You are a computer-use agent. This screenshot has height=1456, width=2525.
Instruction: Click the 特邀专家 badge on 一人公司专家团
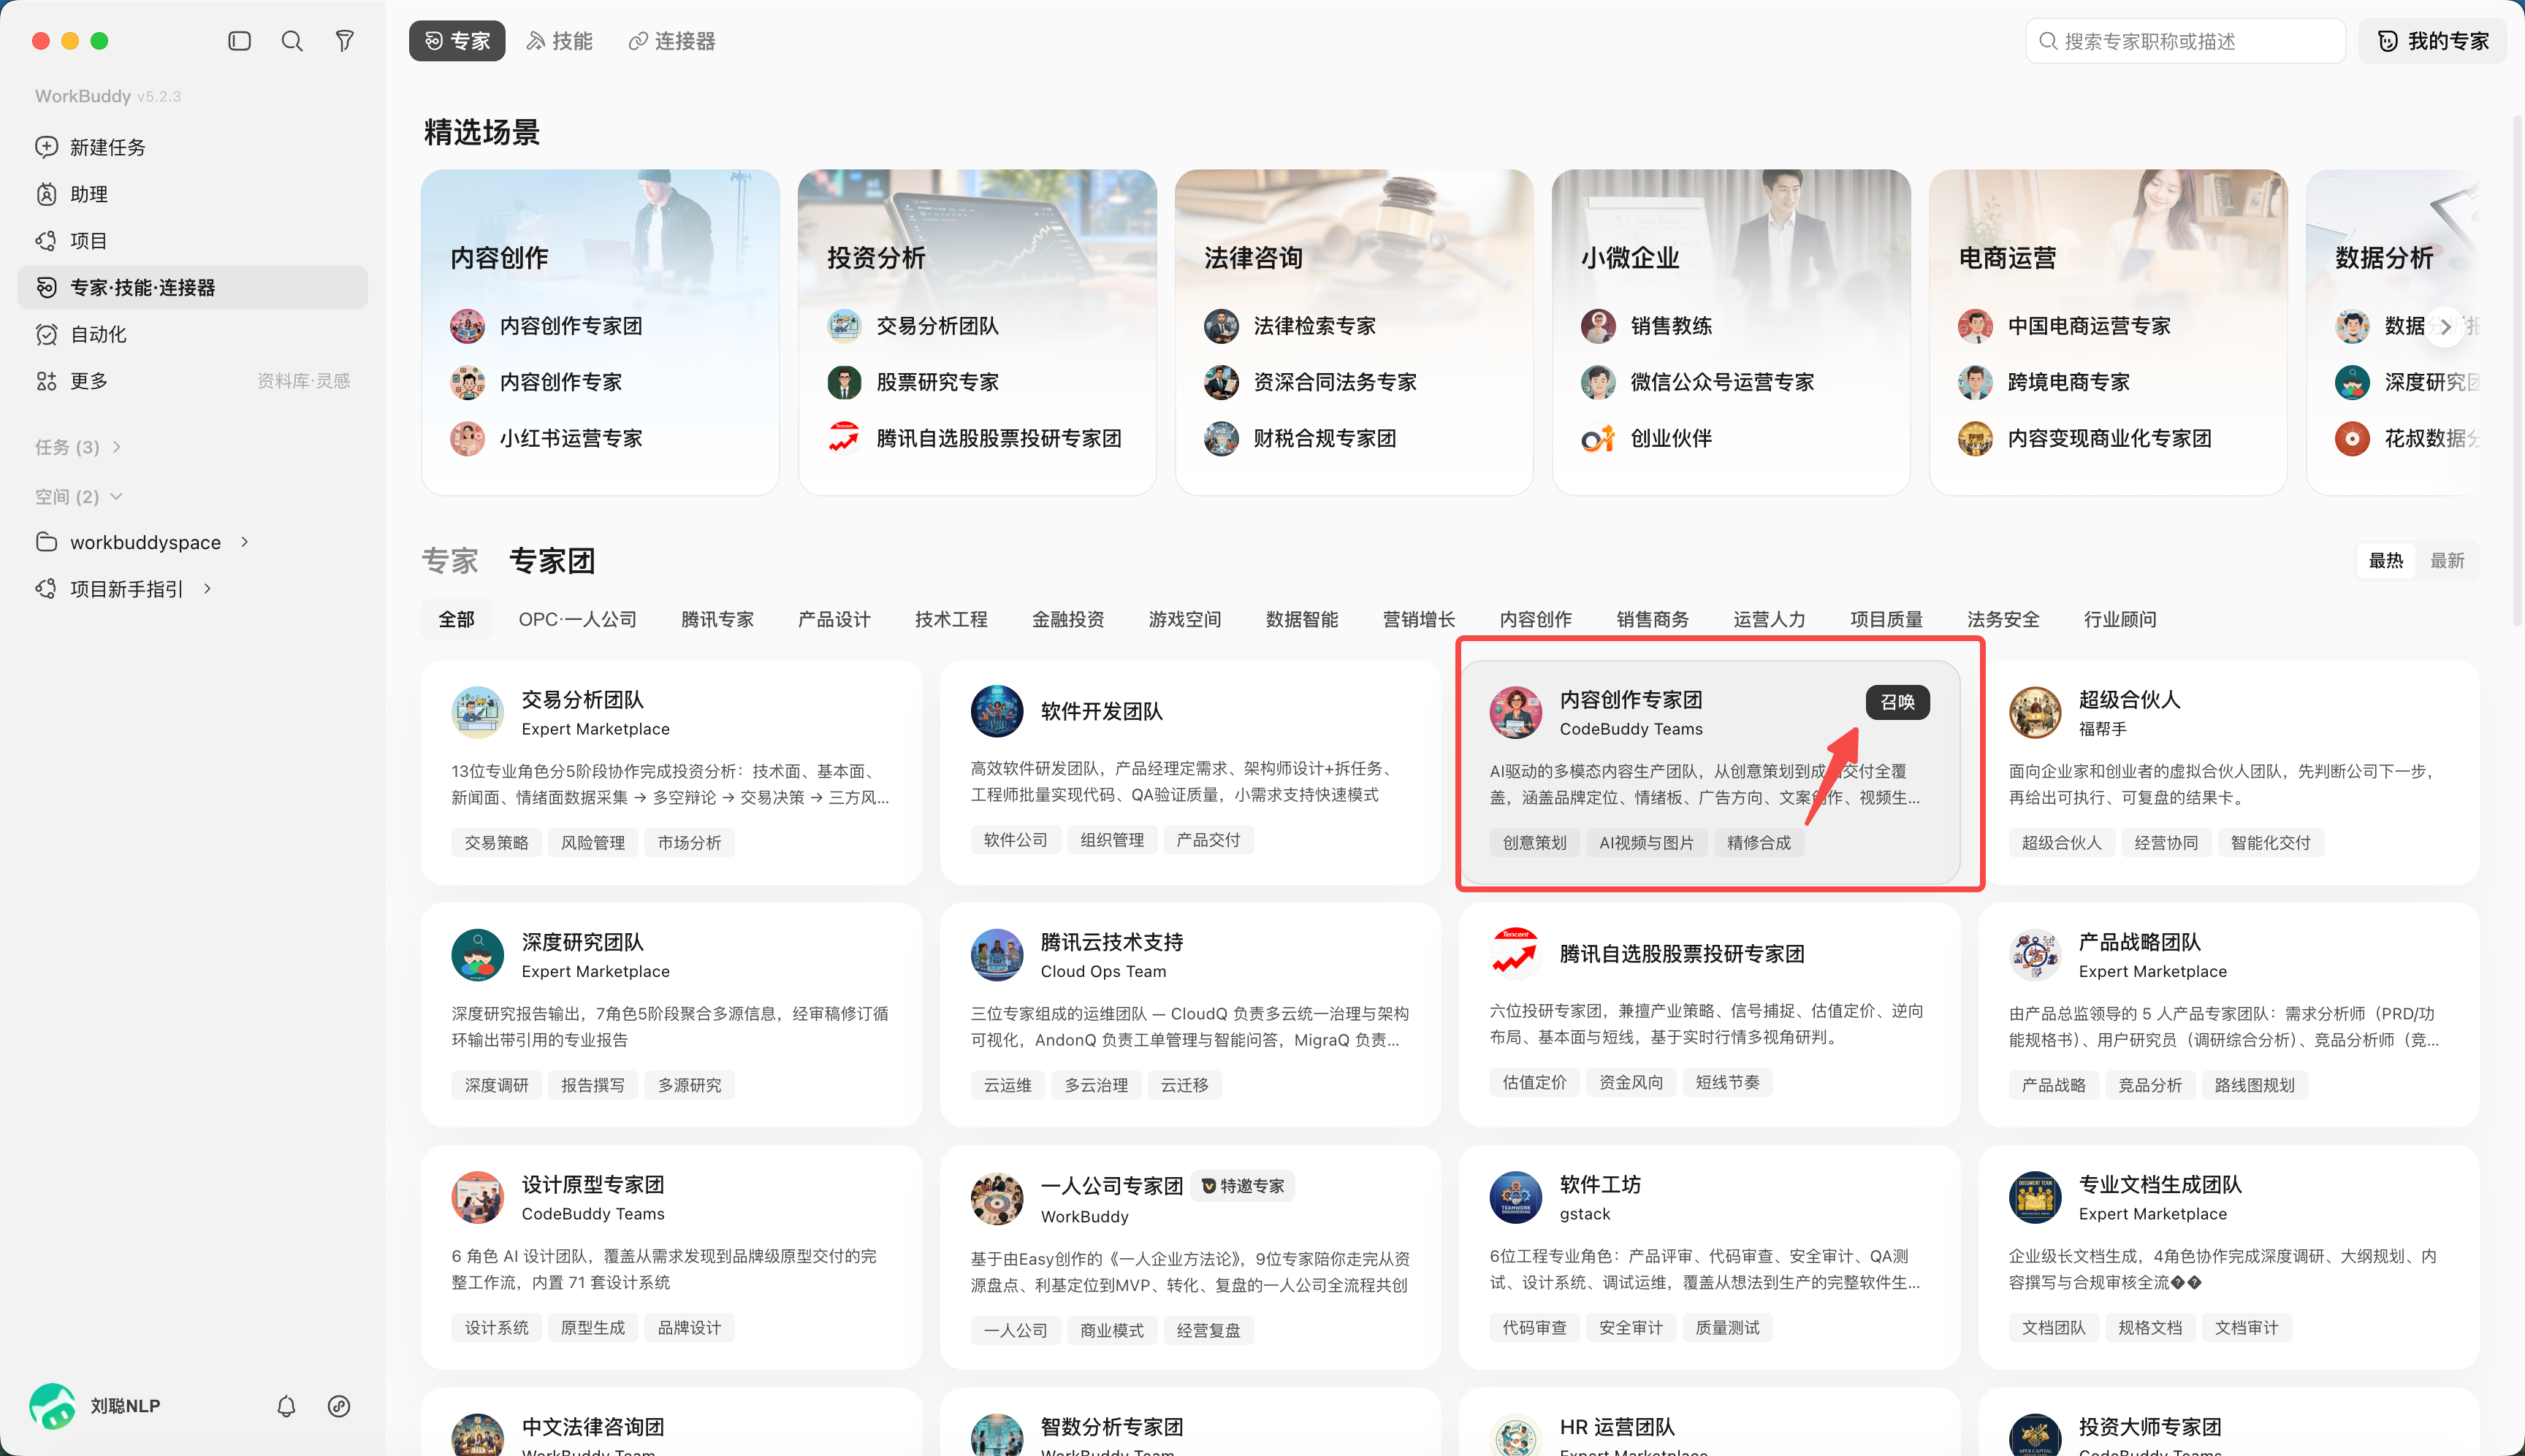click(x=1244, y=1186)
